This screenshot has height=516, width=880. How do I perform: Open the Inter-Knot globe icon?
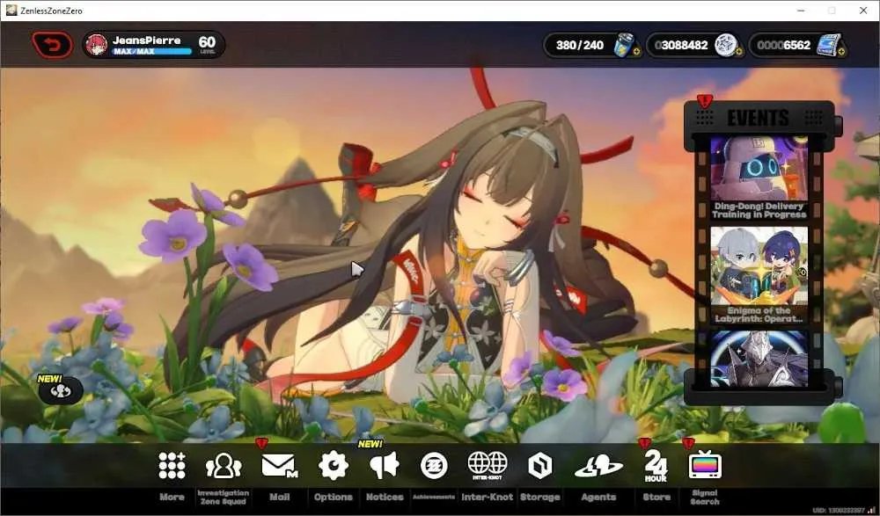click(x=488, y=466)
